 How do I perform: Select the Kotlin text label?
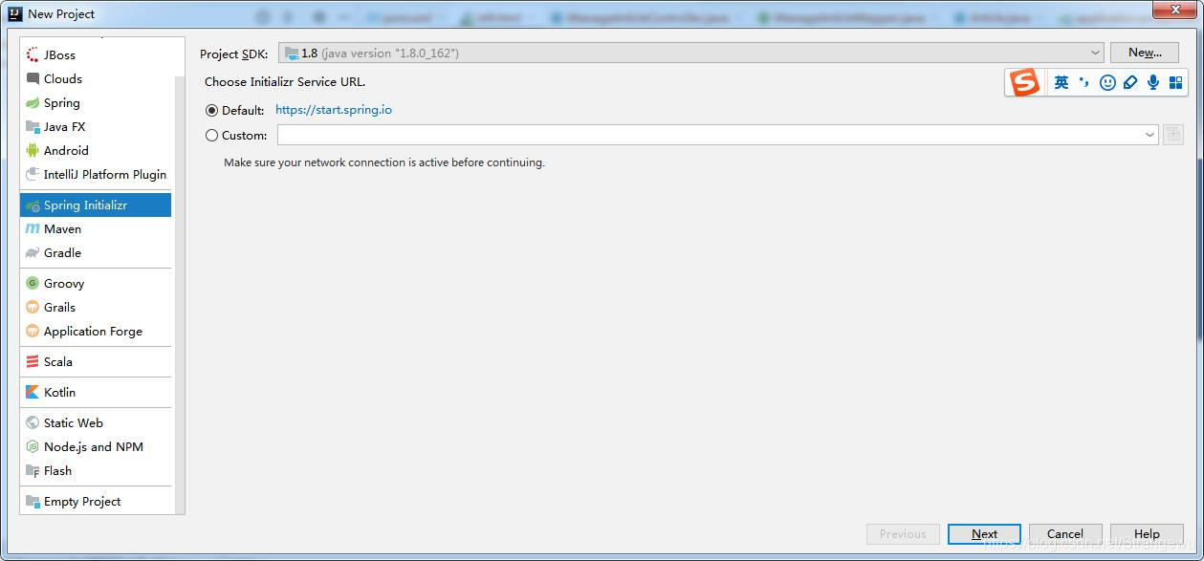pos(59,393)
